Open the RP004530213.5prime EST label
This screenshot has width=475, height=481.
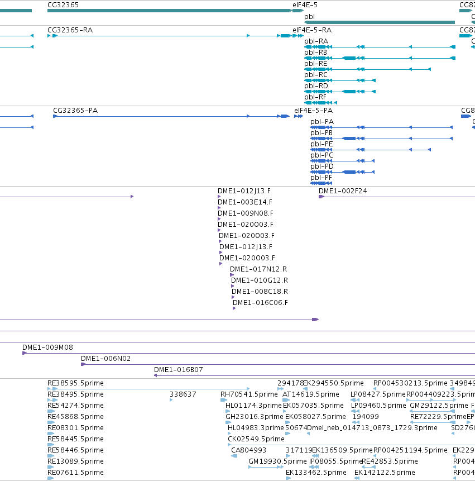(x=410, y=383)
